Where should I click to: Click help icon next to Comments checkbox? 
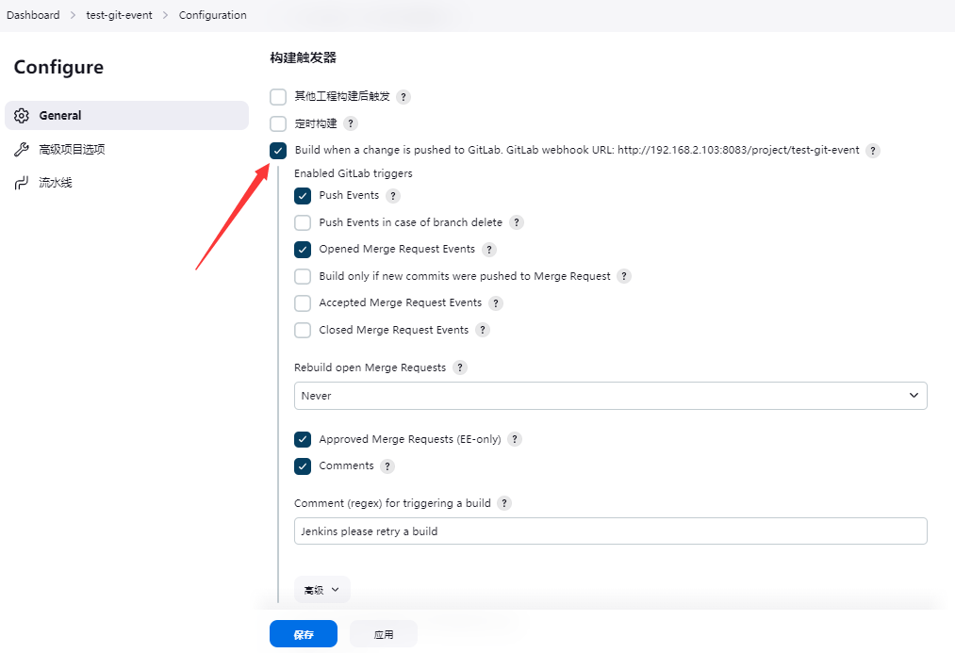click(387, 466)
